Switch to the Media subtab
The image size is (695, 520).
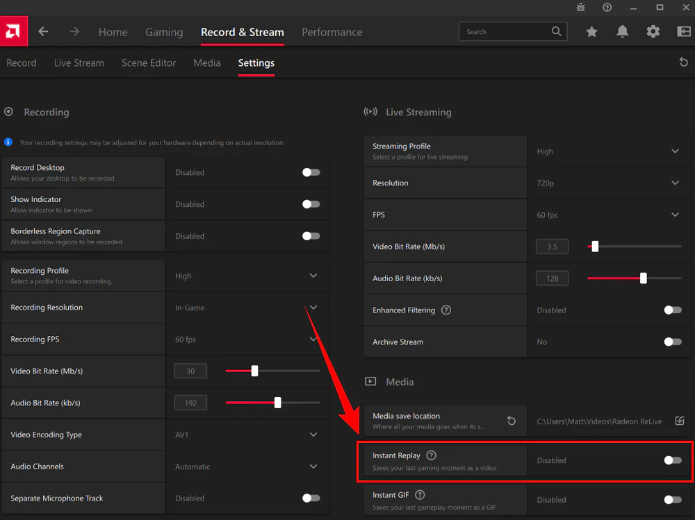pyautogui.click(x=207, y=63)
